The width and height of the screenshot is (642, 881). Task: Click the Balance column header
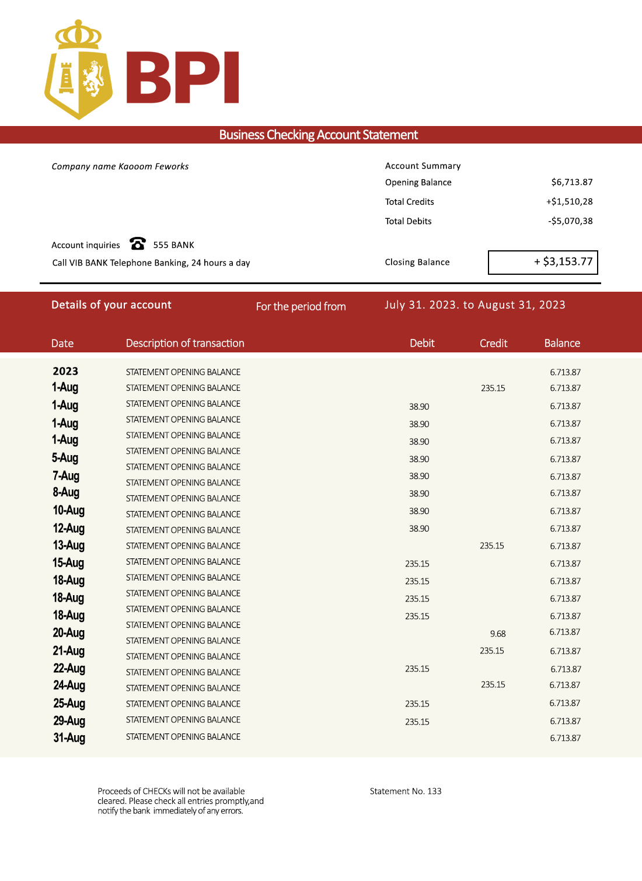pos(562,343)
